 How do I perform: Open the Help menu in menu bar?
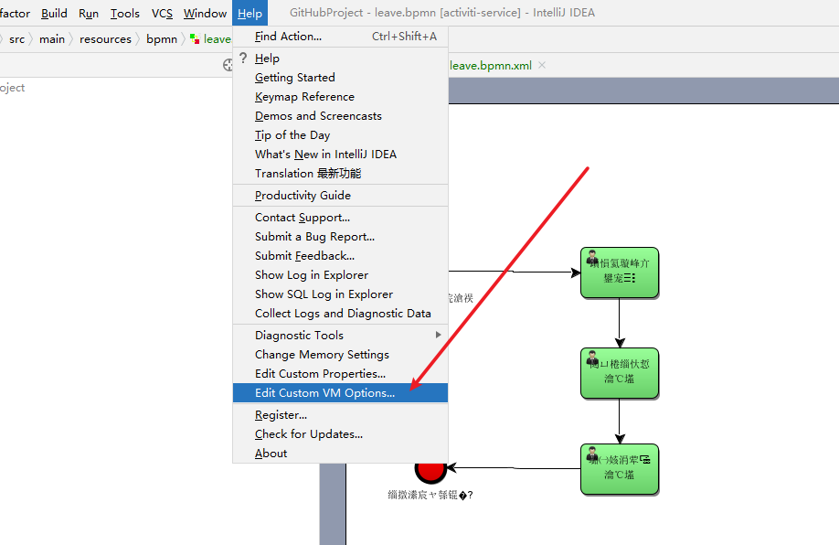[250, 14]
